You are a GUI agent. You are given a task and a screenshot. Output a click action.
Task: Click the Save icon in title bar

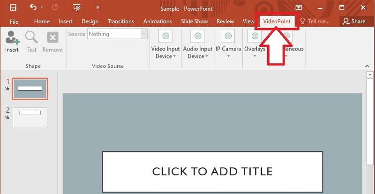point(13,7)
